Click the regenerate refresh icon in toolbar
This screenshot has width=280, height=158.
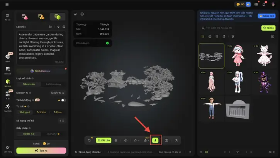[x=89, y=140]
